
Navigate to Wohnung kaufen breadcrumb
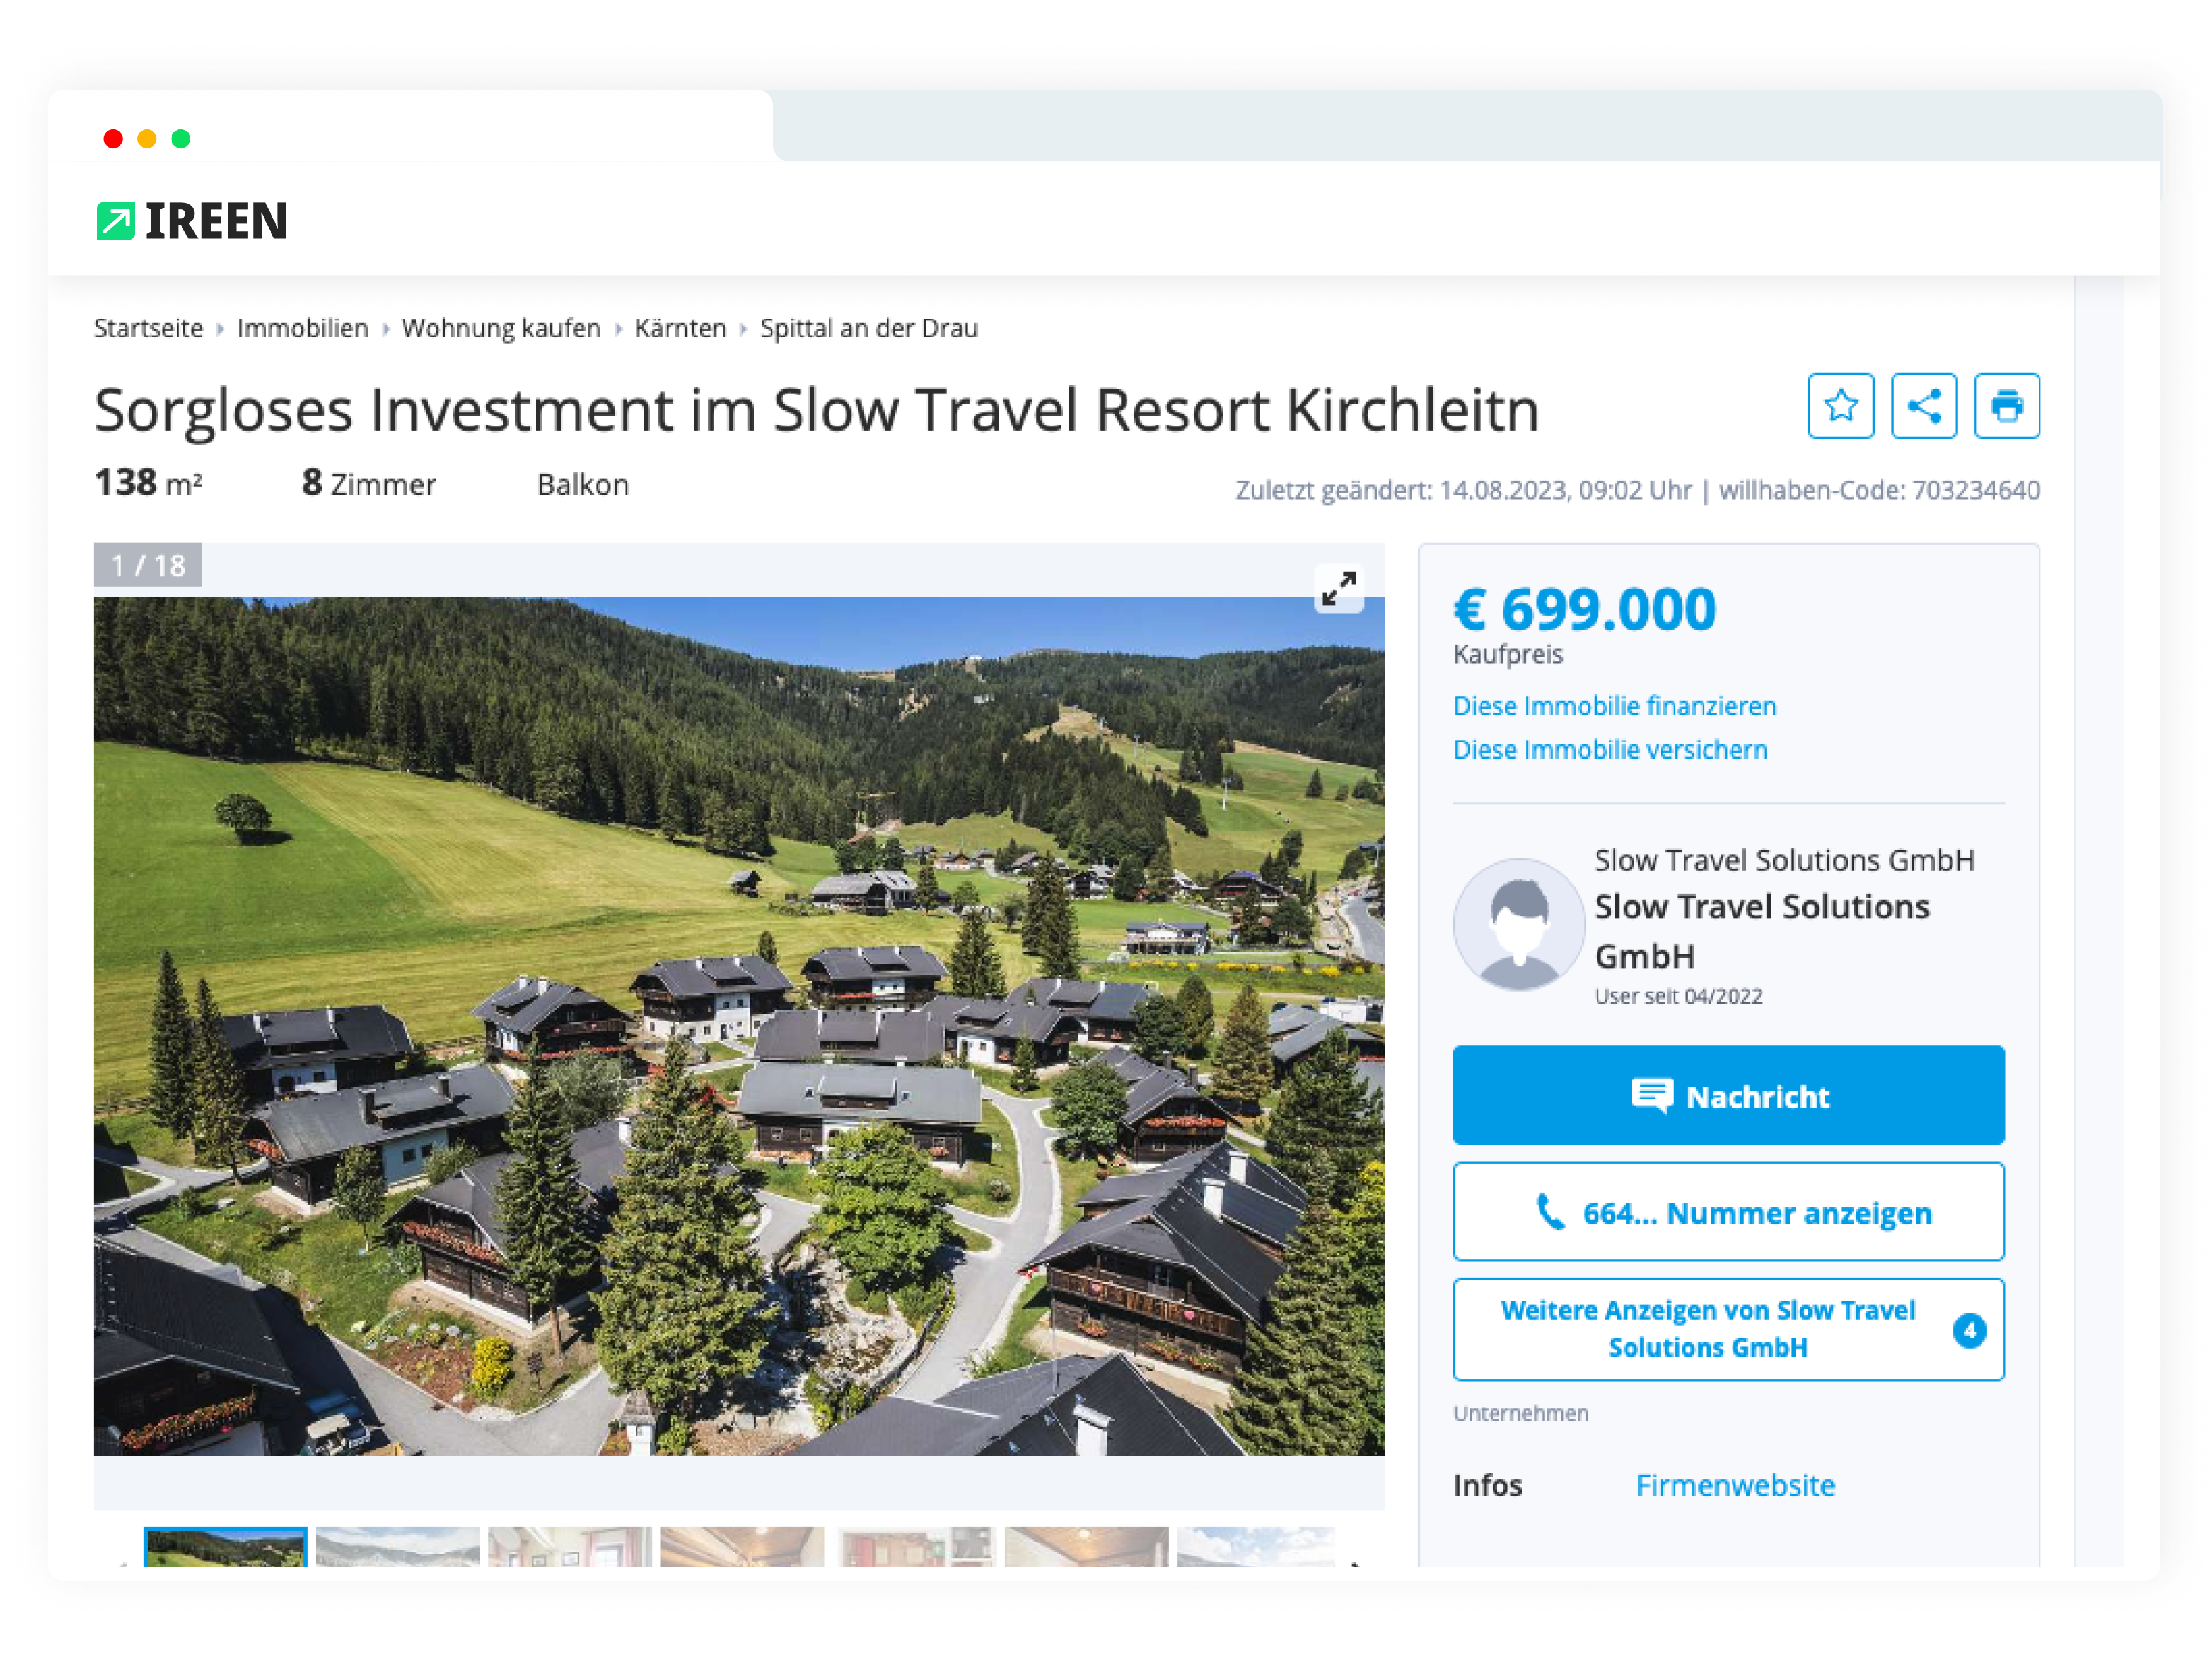click(x=501, y=328)
